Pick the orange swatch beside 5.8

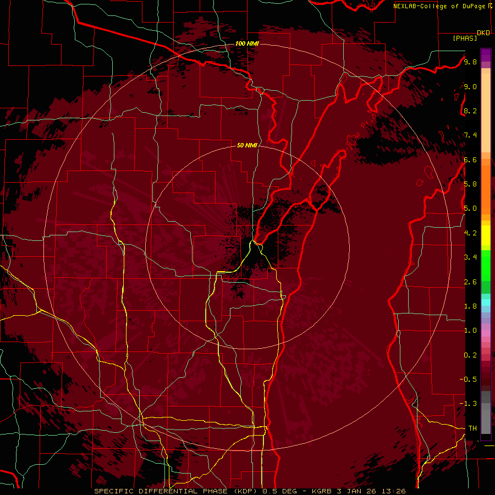(486, 186)
